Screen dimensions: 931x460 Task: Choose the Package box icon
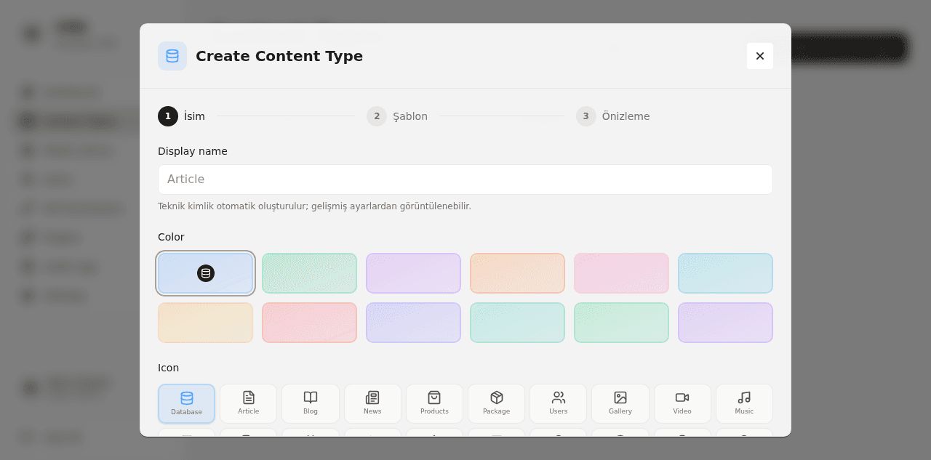497,403
